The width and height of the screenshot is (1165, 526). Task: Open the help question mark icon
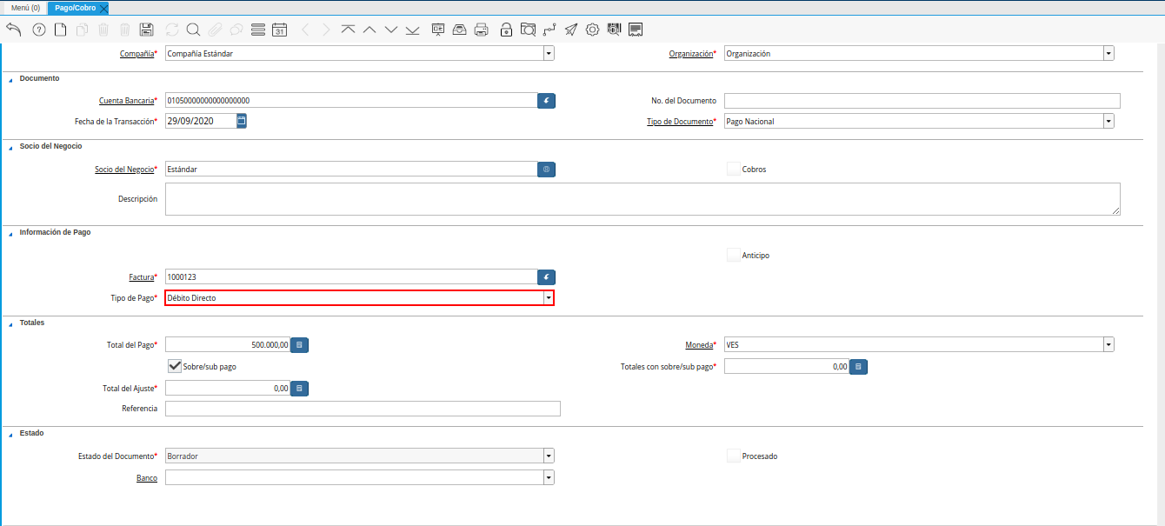click(39, 30)
